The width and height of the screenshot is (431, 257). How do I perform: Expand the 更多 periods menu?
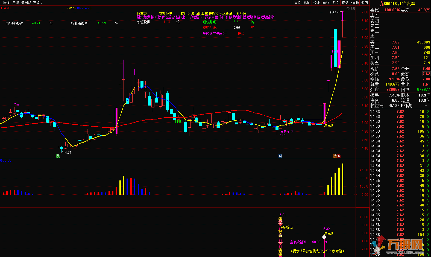pos(38,3)
